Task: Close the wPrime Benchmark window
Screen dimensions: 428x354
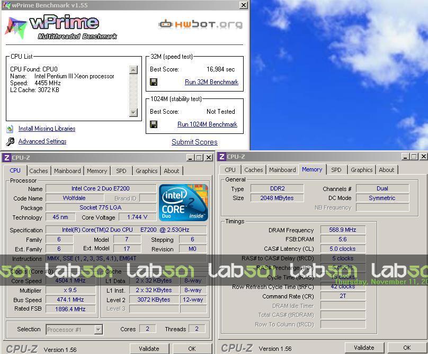Action: 244,5
